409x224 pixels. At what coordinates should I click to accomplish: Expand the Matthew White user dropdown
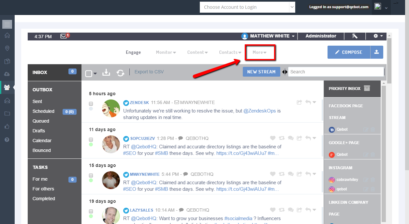pos(268,36)
